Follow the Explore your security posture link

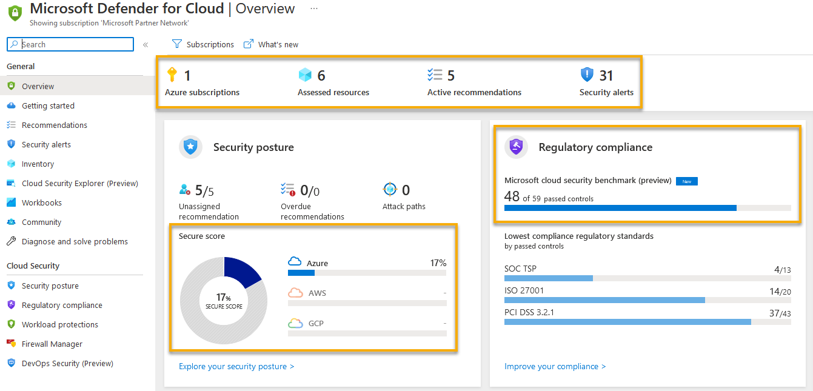236,366
